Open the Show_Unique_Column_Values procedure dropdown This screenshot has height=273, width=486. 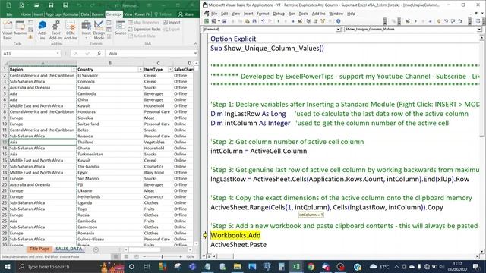479,29
